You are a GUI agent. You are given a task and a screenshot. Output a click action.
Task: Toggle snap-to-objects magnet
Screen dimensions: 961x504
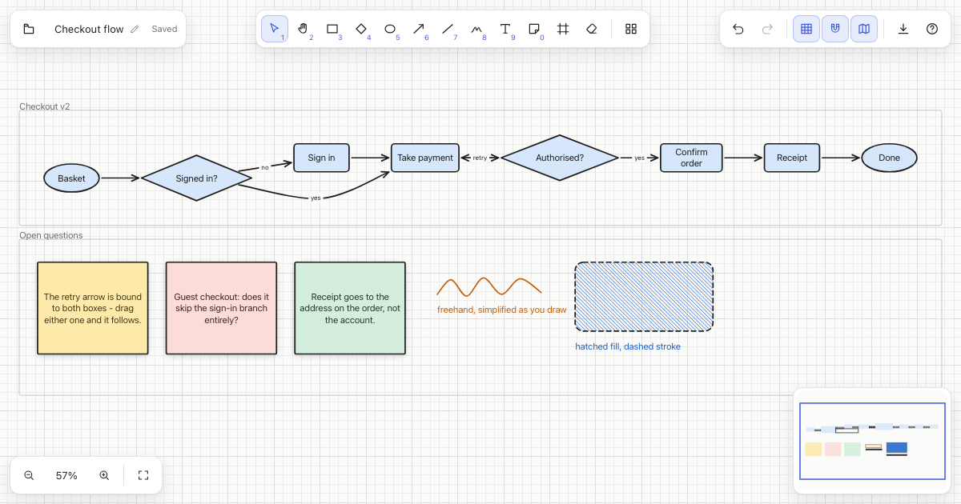pyautogui.click(x=835, y=29)
